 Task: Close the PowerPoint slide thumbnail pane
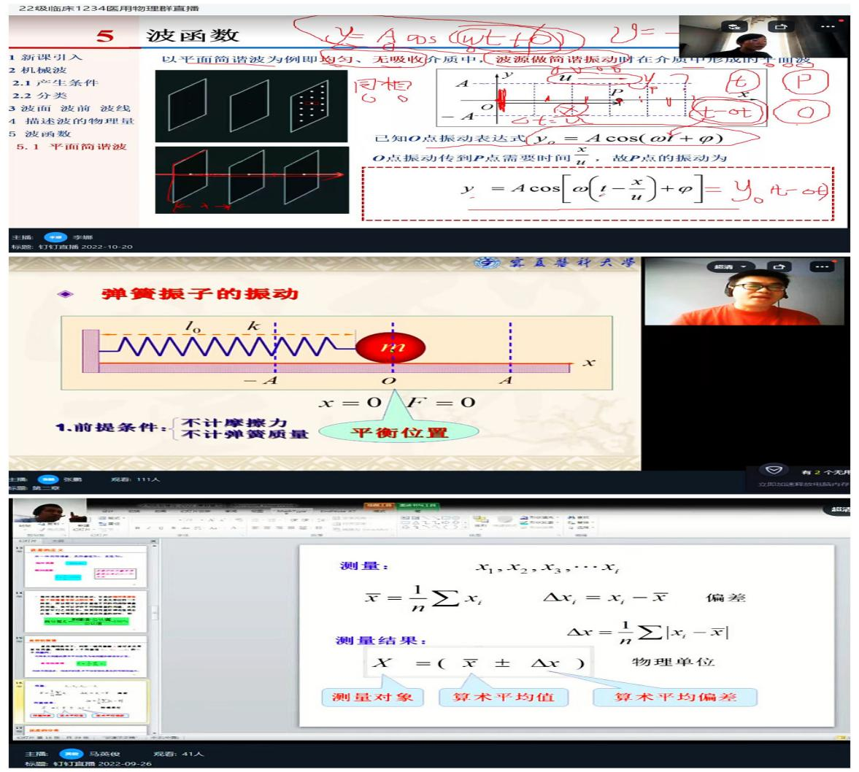pyautogui.click(x=153, y=541)
